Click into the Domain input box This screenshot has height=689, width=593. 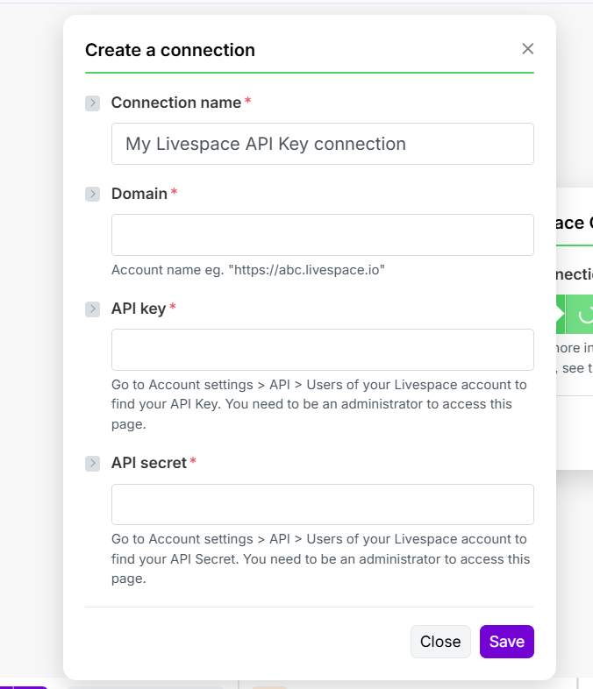tap(322, 235)
